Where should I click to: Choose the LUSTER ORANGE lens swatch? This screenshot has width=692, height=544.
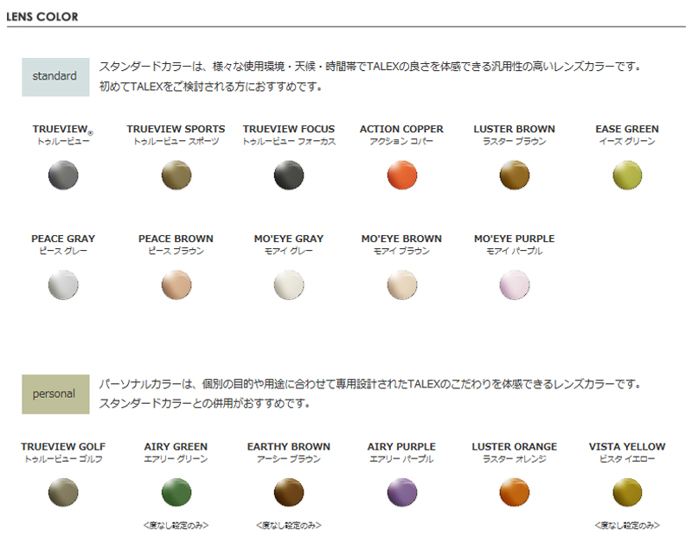[x=514, y=492]
